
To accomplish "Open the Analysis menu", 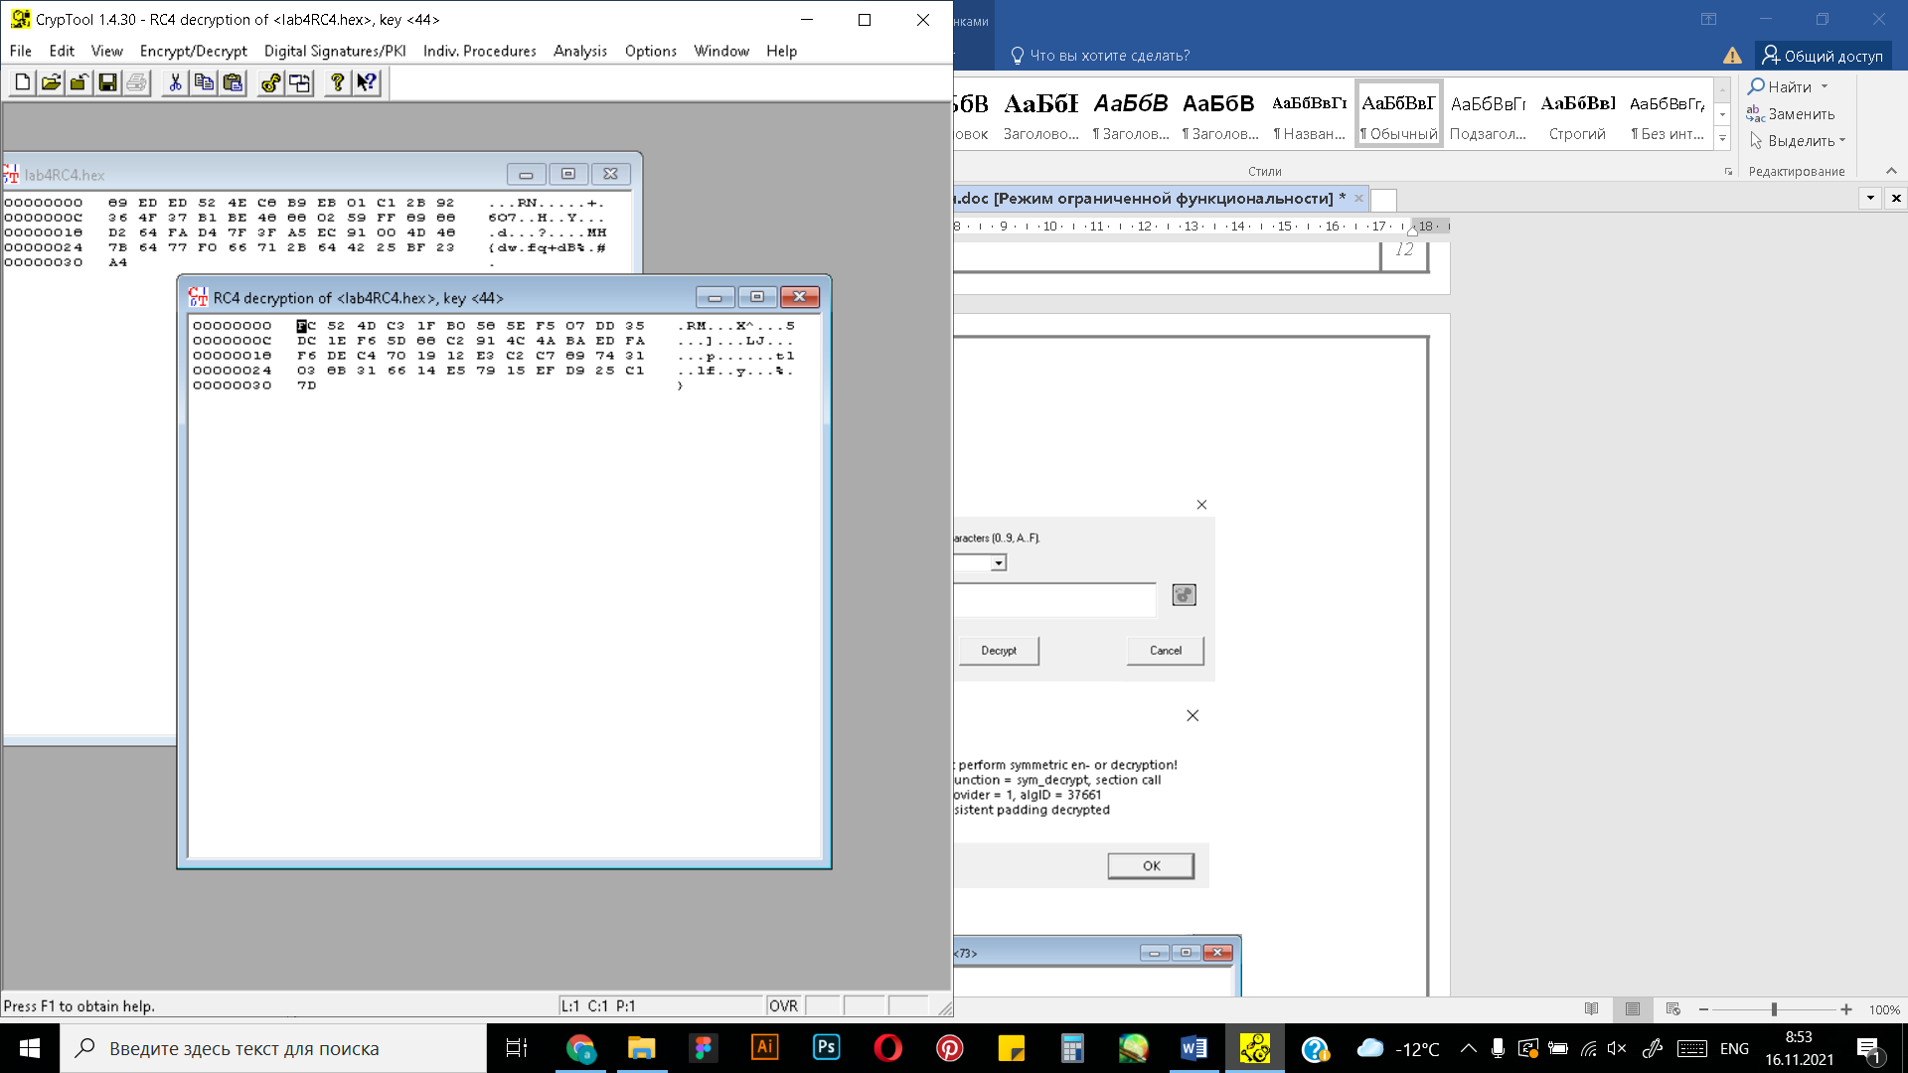I will point(580,51).
